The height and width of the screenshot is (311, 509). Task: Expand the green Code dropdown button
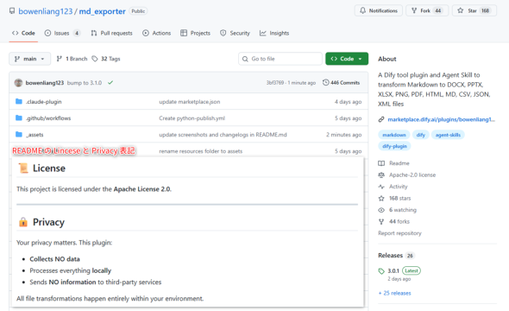(347, 59)
